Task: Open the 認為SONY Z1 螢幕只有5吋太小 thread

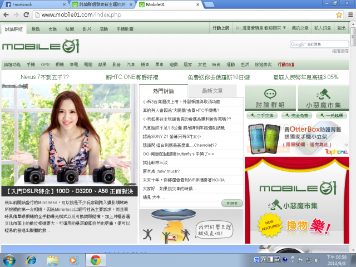Action: point(172,137)
